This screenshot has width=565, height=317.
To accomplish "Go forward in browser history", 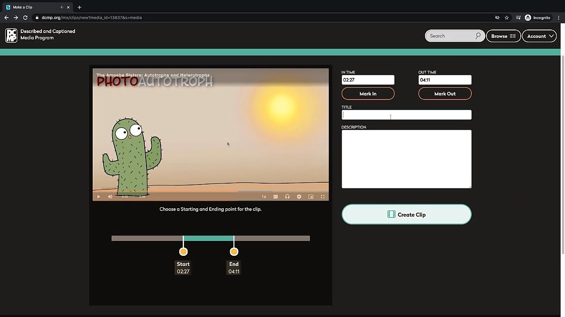I will (x=16, y=18).
